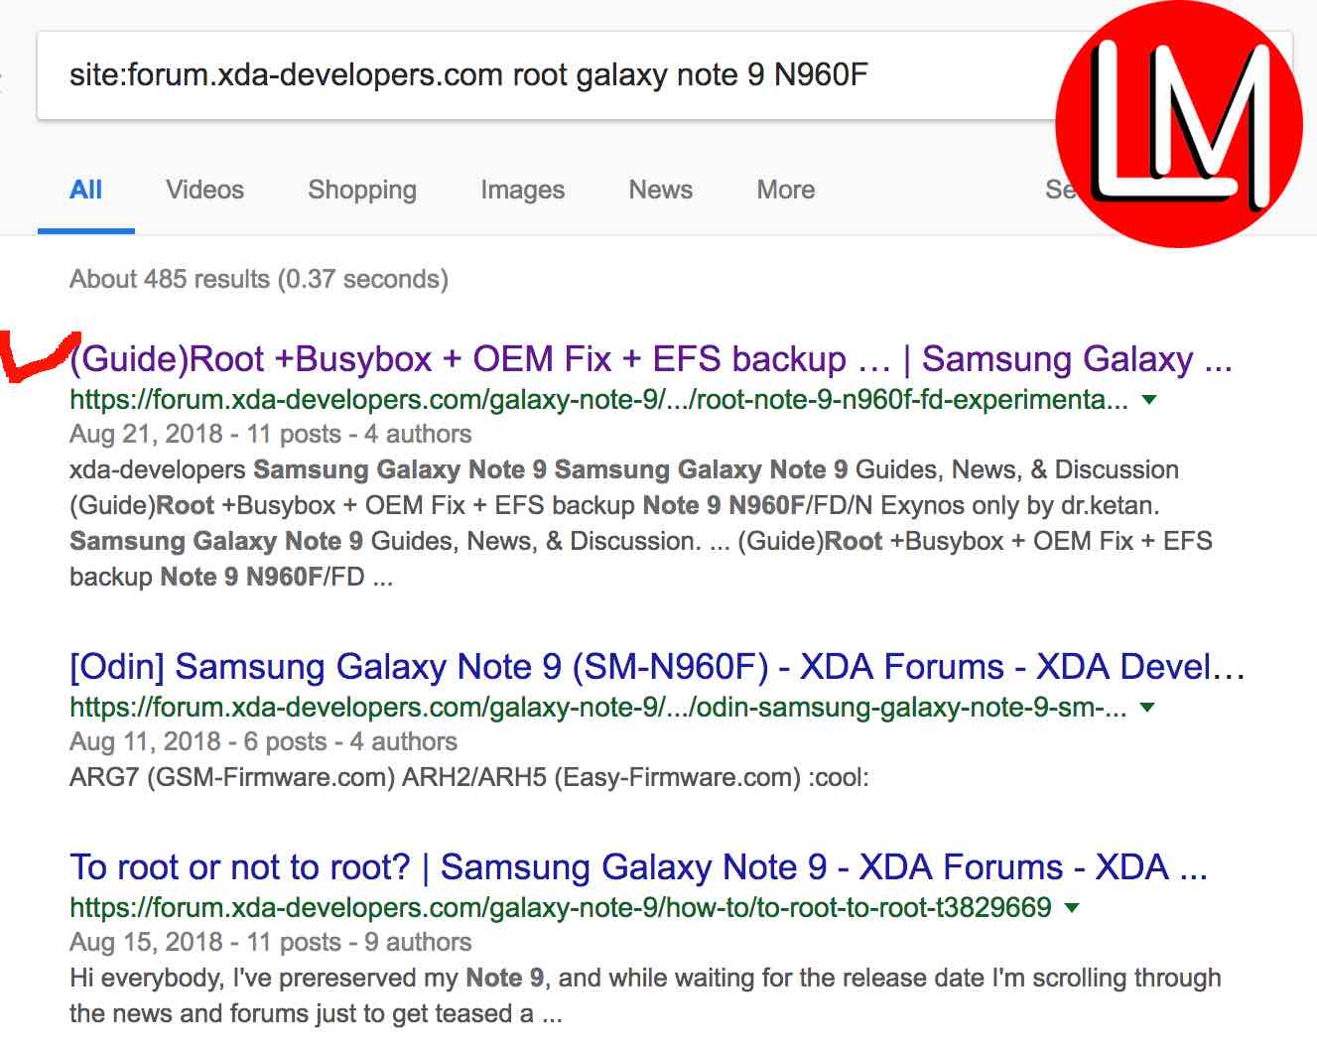Switch to the Videos tab
The width and height of the screenshot is (1317, 1053).
[204, 190]
